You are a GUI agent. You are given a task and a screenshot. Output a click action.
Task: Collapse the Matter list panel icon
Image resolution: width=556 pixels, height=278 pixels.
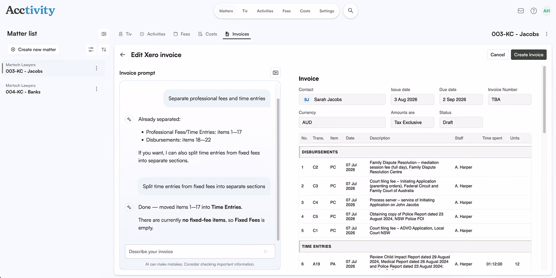click(104, 34)
